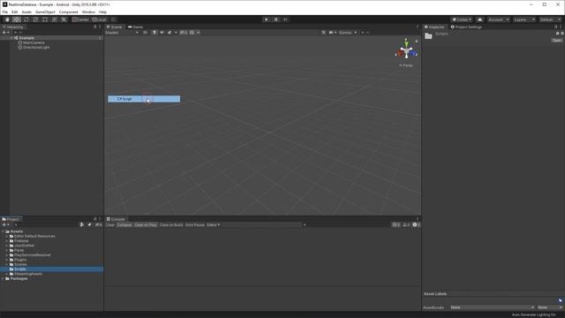Open the File menu
Screen dimensions: 565x318
coord(5,11)
